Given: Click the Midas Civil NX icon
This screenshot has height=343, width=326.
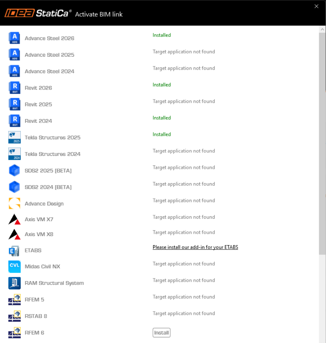Looking at the screenshot, I should click(14, 266).
